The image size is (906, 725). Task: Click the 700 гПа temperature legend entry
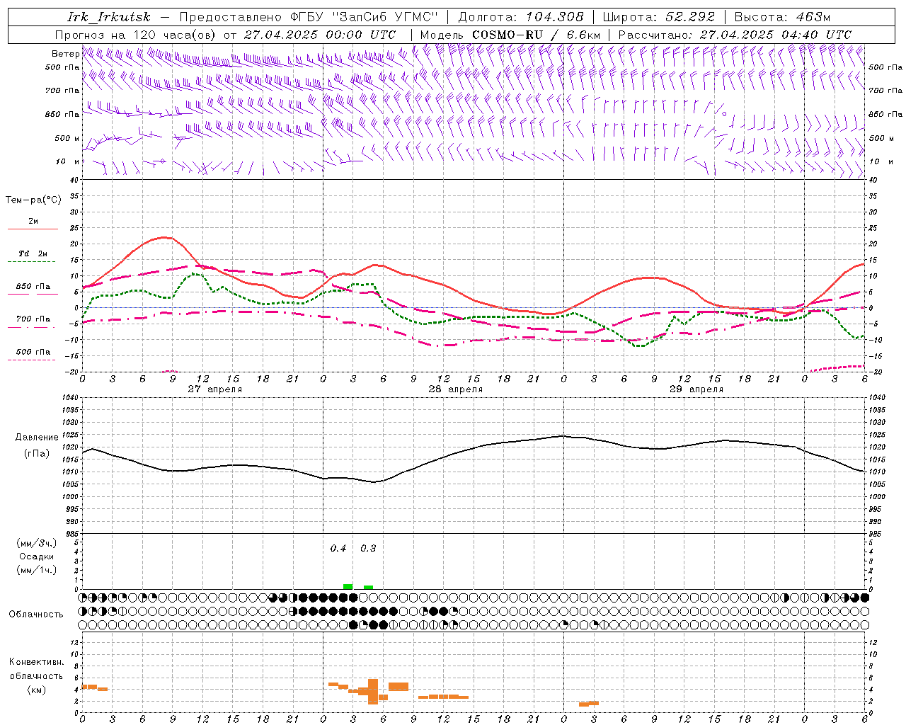[x=33, y=319]
